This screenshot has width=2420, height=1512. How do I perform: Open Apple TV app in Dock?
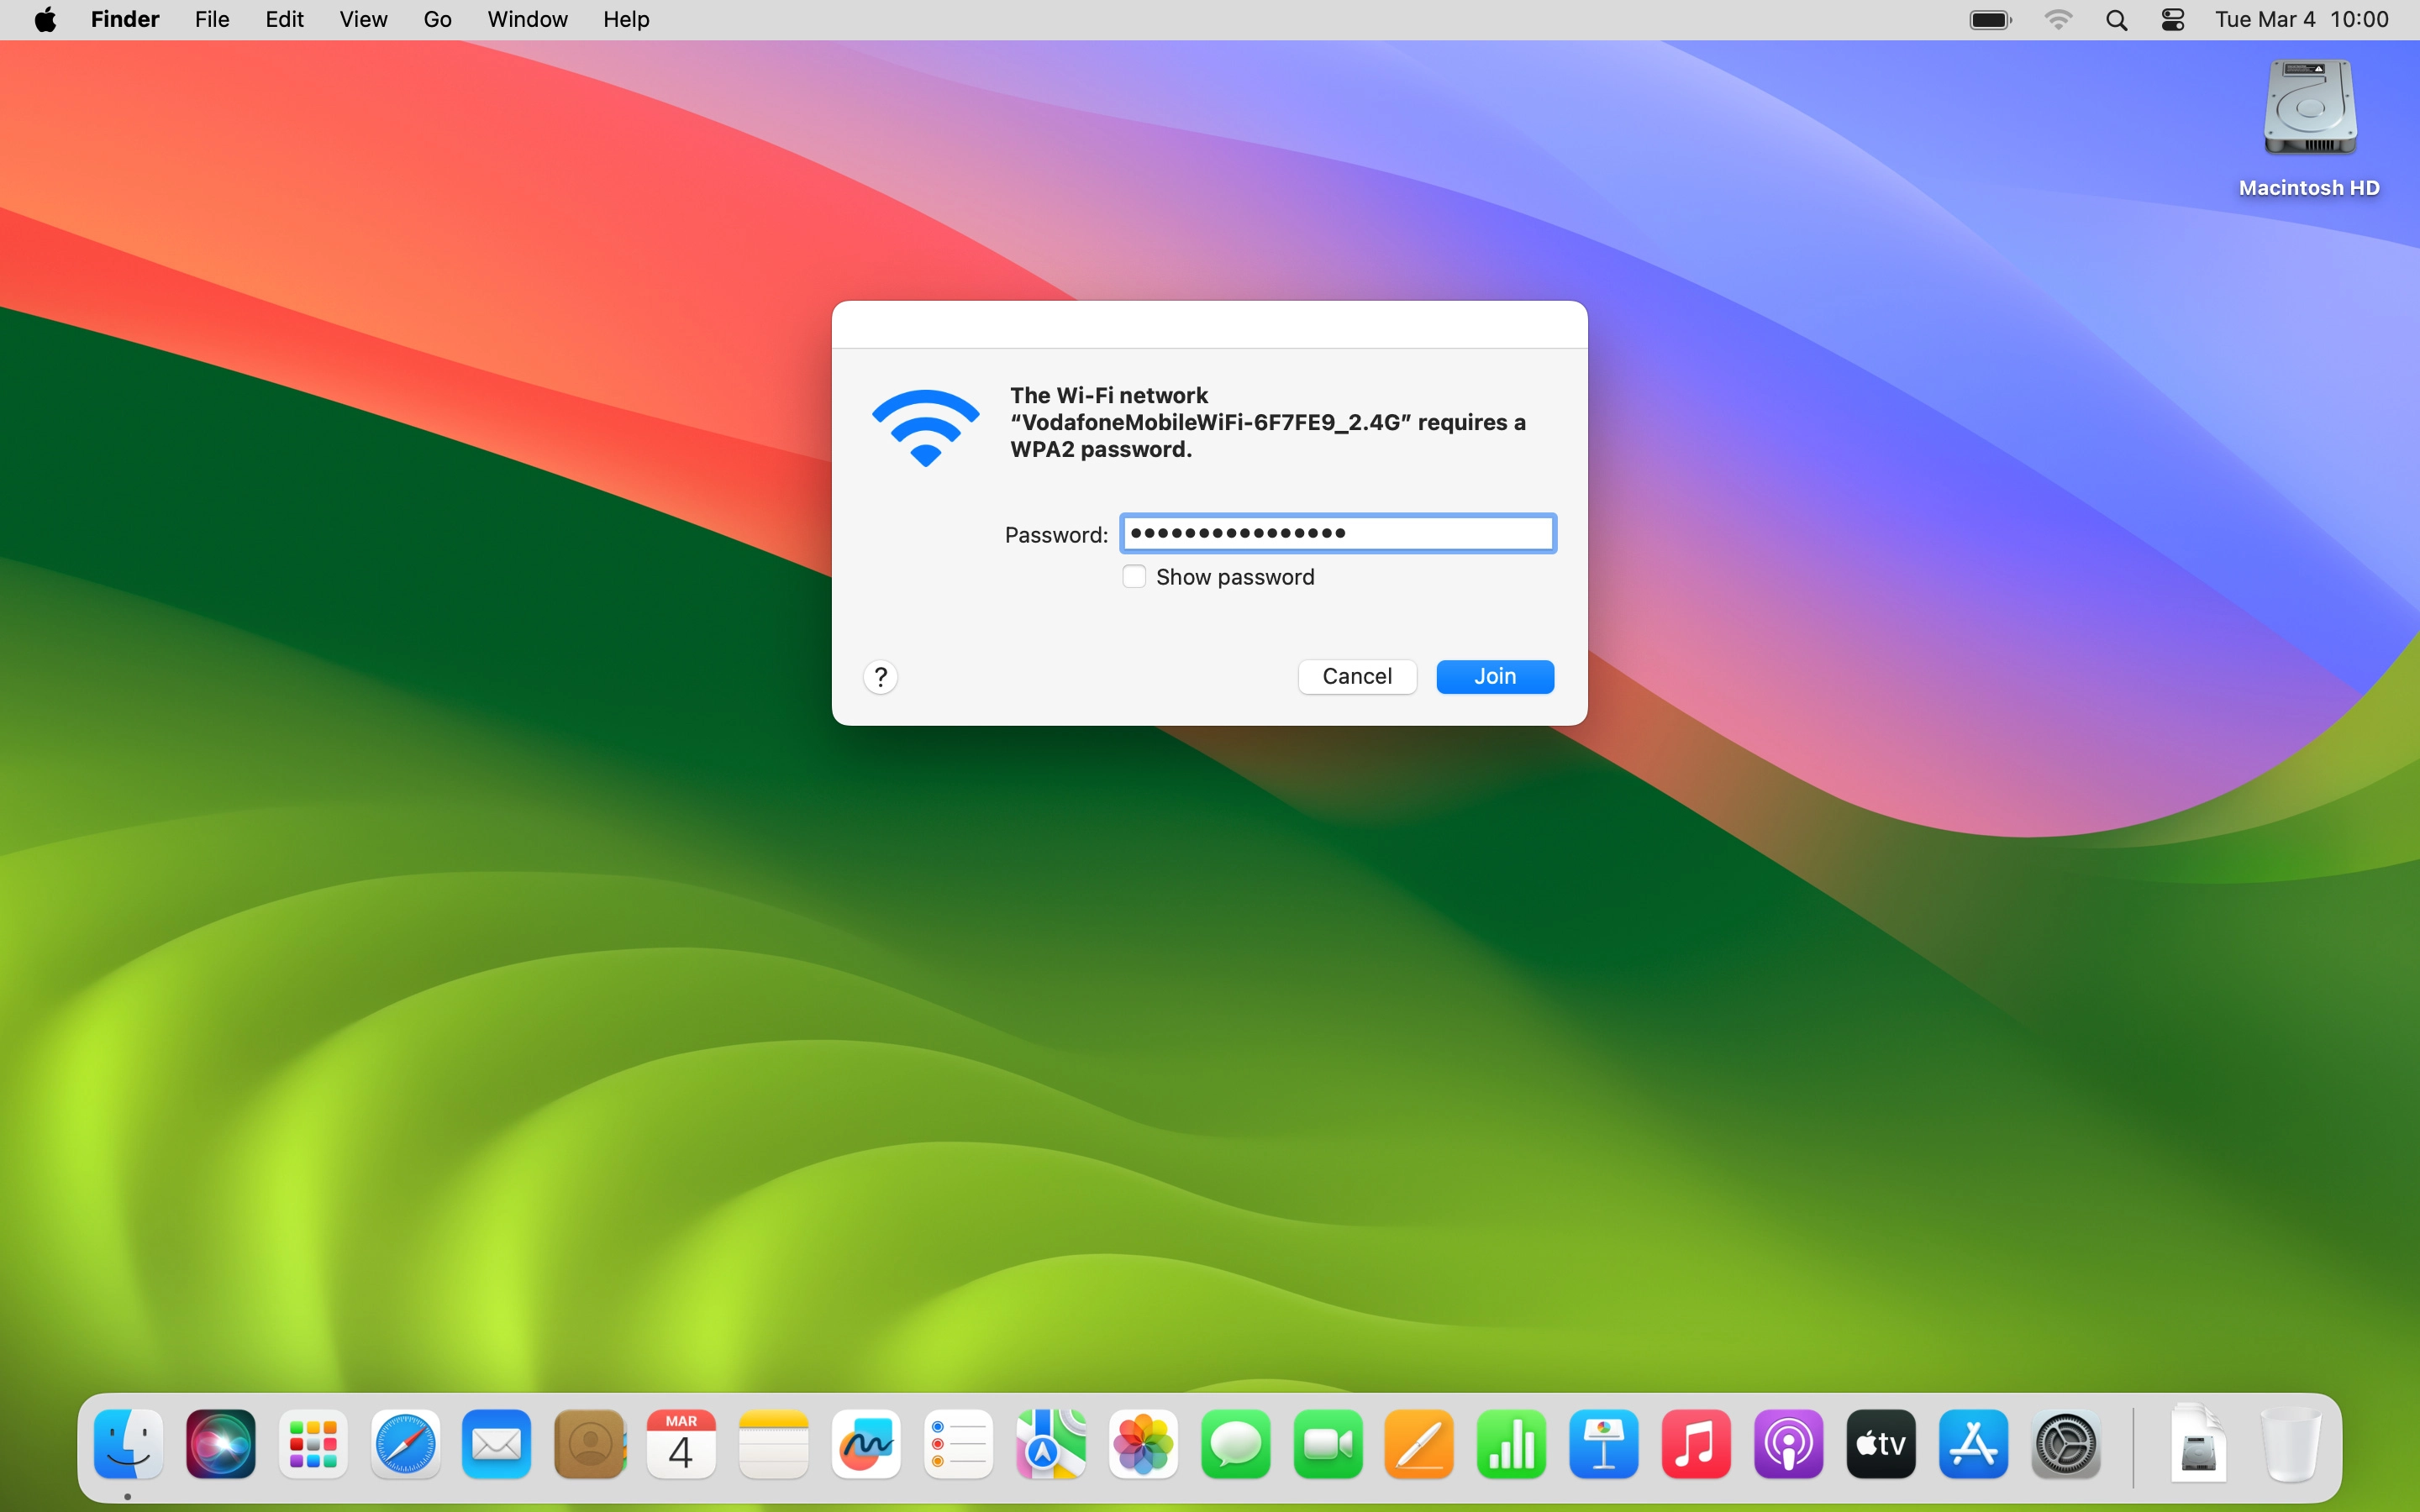pos(1881,1444)
